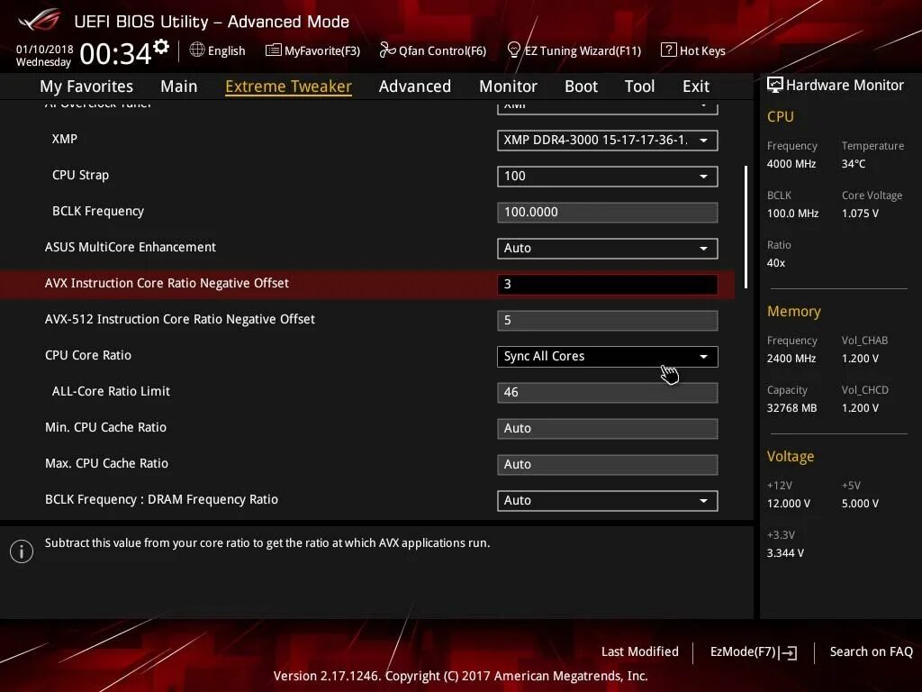The height and width of the screenshot is (692, 922).
Task: Click the CPU frequency 4000 MHz value
Action: point(791,164)
